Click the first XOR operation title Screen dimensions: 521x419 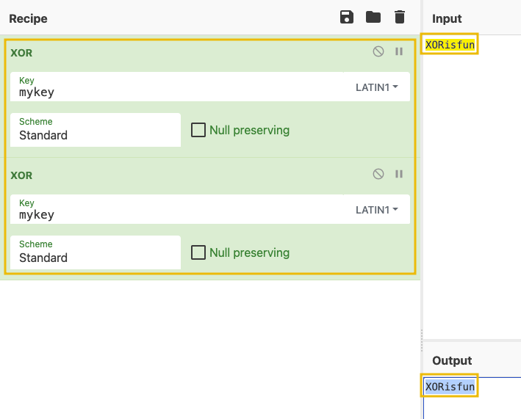pos(21,53)
